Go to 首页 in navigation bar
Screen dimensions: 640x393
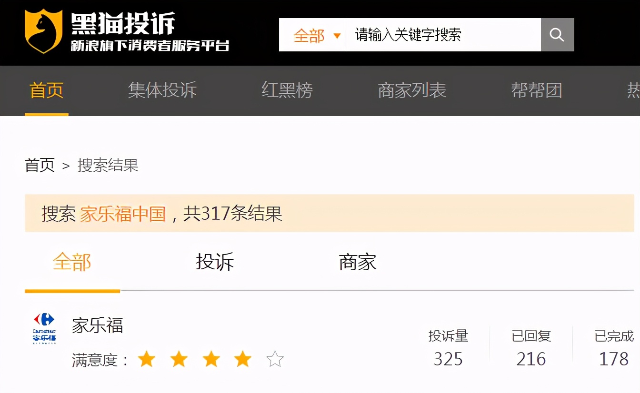(x=46, y=90)
